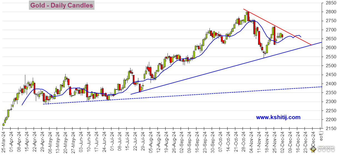The image size is (337, 155).
Task: Click the projected moving average end in December
Action: coord(301,37)
